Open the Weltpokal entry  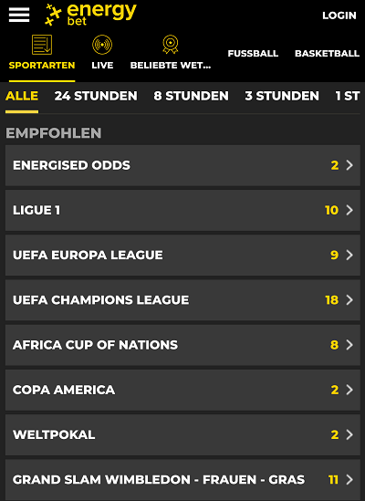182,434
